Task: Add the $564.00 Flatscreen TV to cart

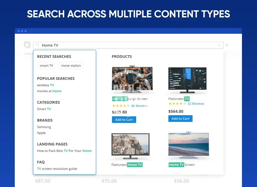Action: click(x=180, y=119)
